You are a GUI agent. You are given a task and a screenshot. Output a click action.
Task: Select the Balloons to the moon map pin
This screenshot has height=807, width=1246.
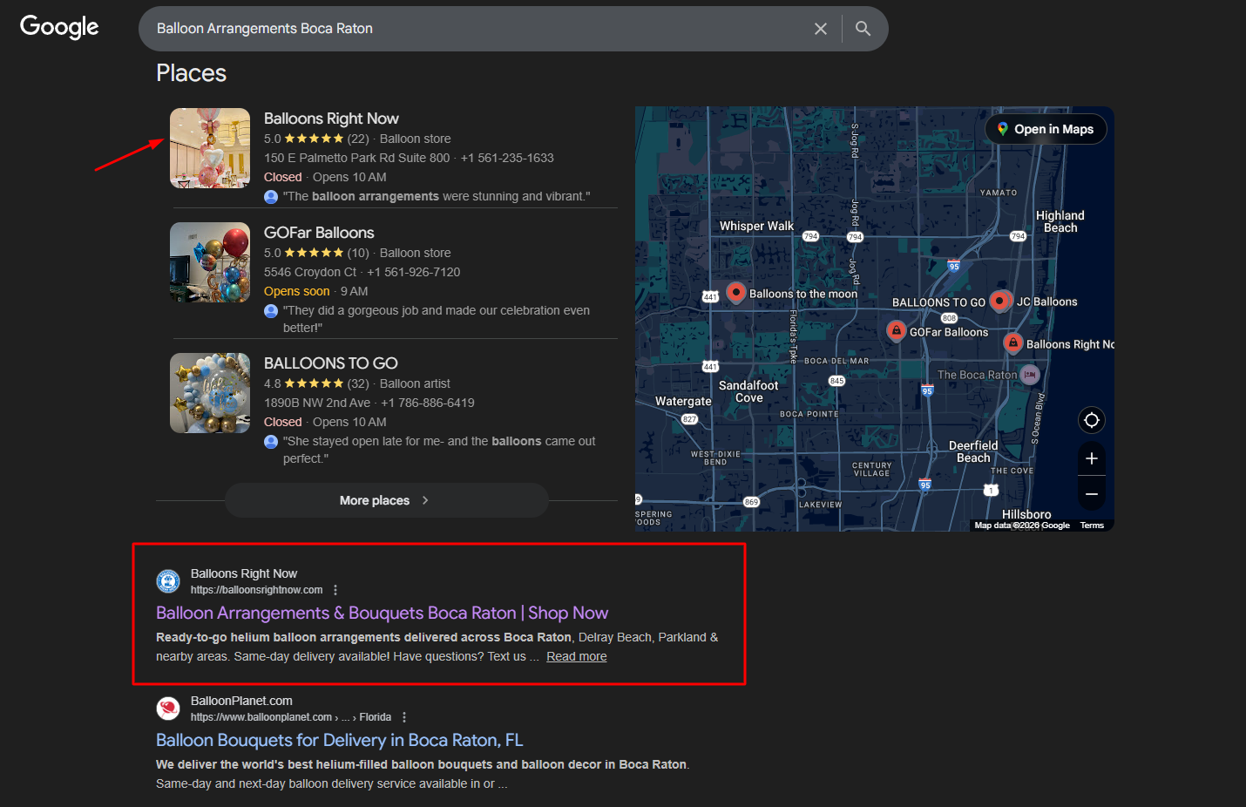click(x=736, y=292)
